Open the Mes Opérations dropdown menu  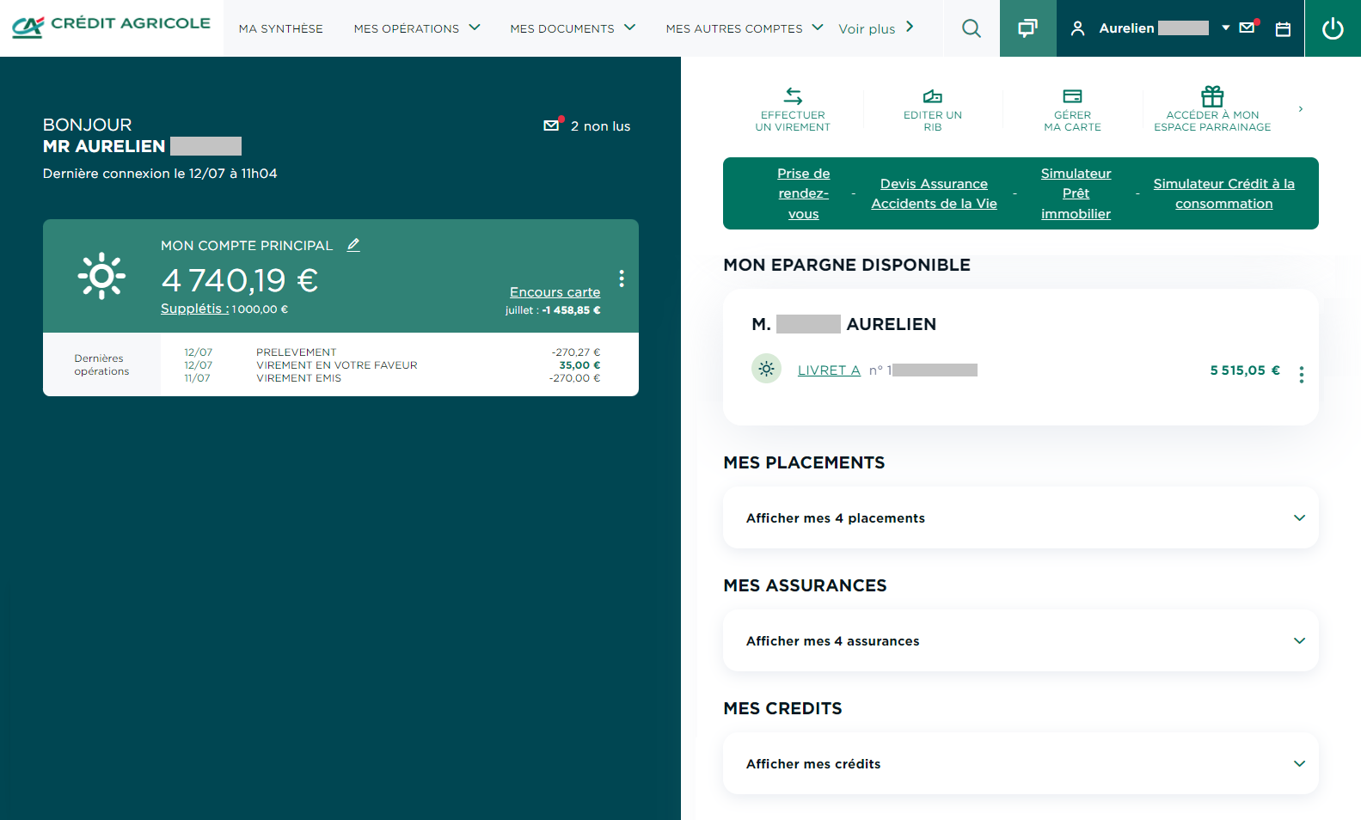coord(416,28)
